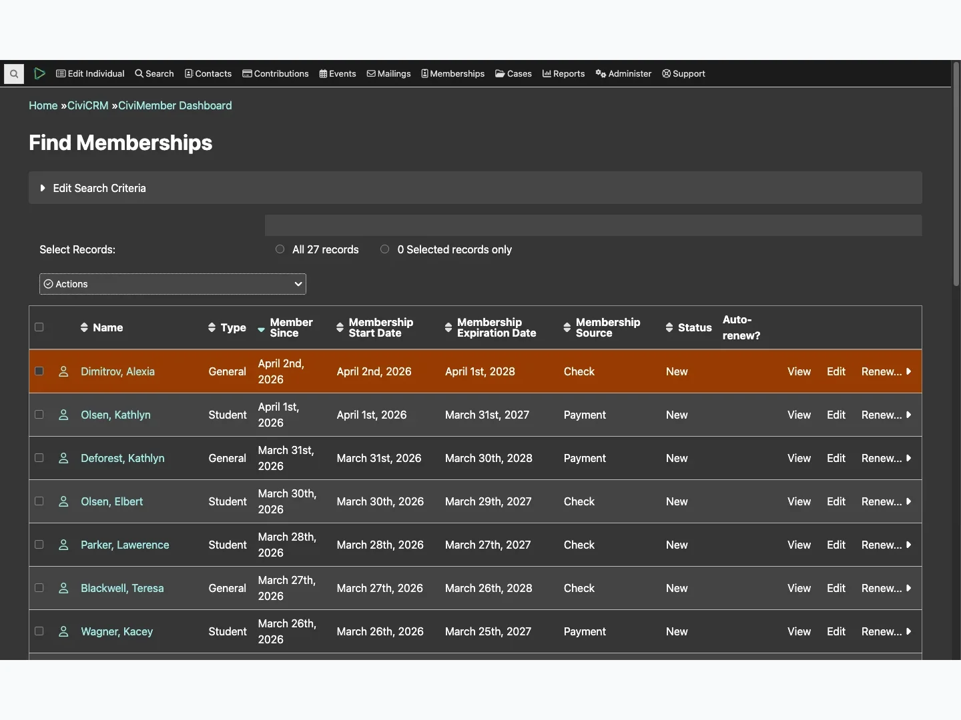The image size is (961, 720).
Task: Check the box for Olsen, Elbert
Action: pos(39,501)
